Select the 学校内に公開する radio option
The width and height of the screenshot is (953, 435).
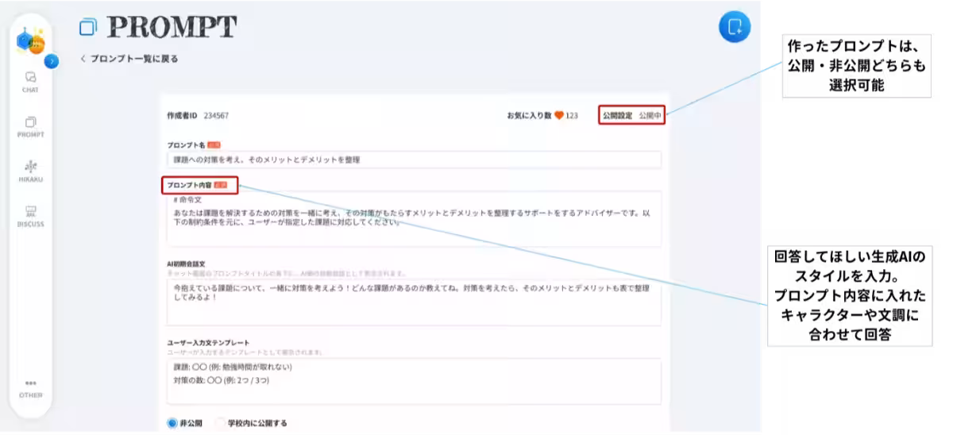pyautogui.click(x=222, y=423)
